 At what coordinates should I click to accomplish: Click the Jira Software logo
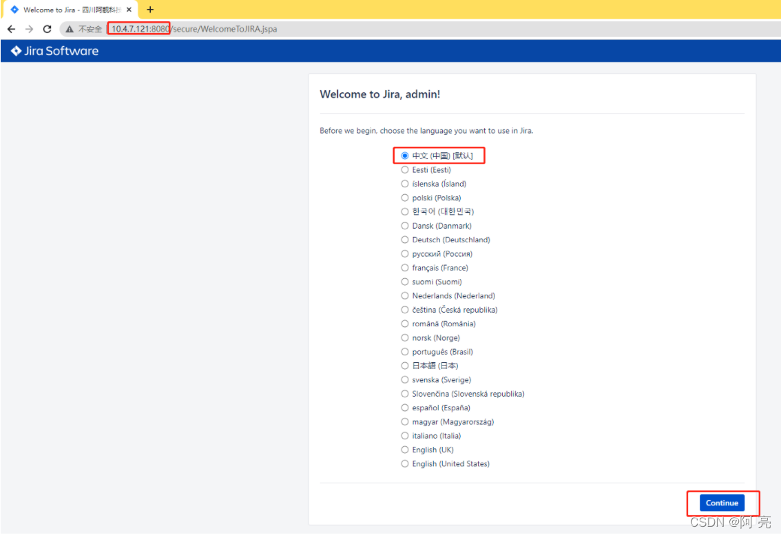tap(55, 51)
